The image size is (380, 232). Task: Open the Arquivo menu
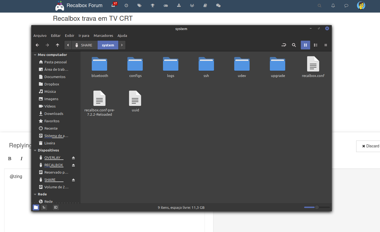click(x=40, y=35)
